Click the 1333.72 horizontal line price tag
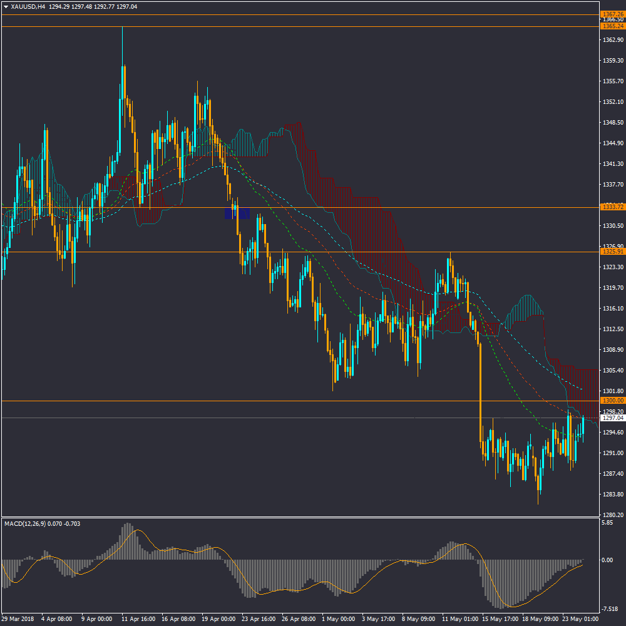The width and height of the screenshot is (626, 626). point(612,207)
